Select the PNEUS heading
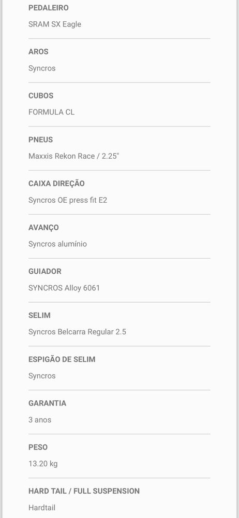The height and width of the screenshot is (518, 239). tap(40, 140)
